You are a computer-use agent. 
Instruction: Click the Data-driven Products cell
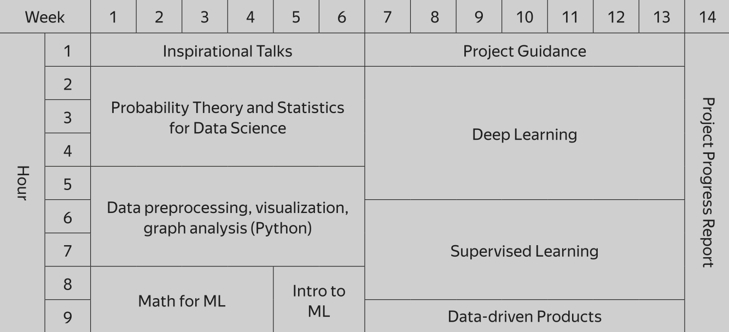tap(524, 316)
